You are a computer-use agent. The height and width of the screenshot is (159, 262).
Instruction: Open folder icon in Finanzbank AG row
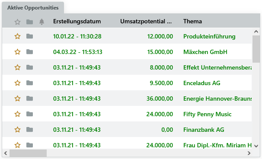[29, 130]
